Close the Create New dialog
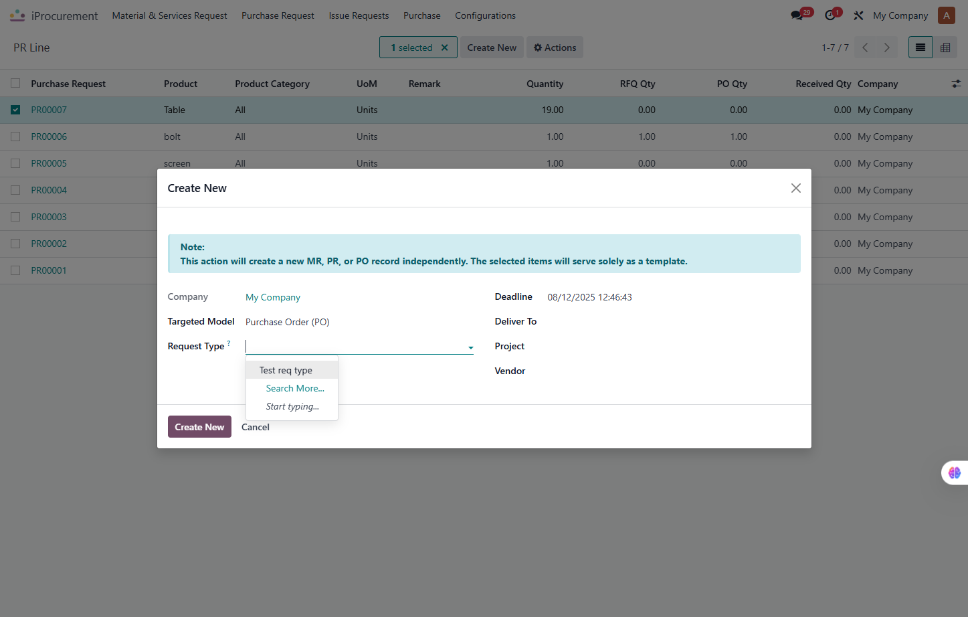The image size is (968, 617). click(x=796, y=188)
